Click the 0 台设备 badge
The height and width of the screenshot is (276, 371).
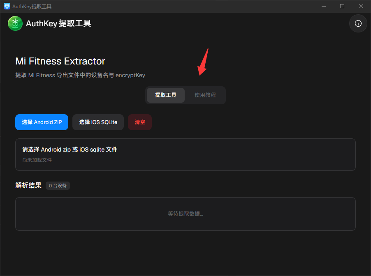pyautogui.click(x=58, y=186)
